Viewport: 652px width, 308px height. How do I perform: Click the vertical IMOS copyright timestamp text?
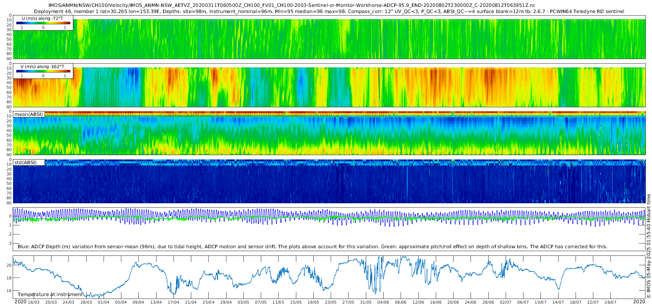coord(648,246)
